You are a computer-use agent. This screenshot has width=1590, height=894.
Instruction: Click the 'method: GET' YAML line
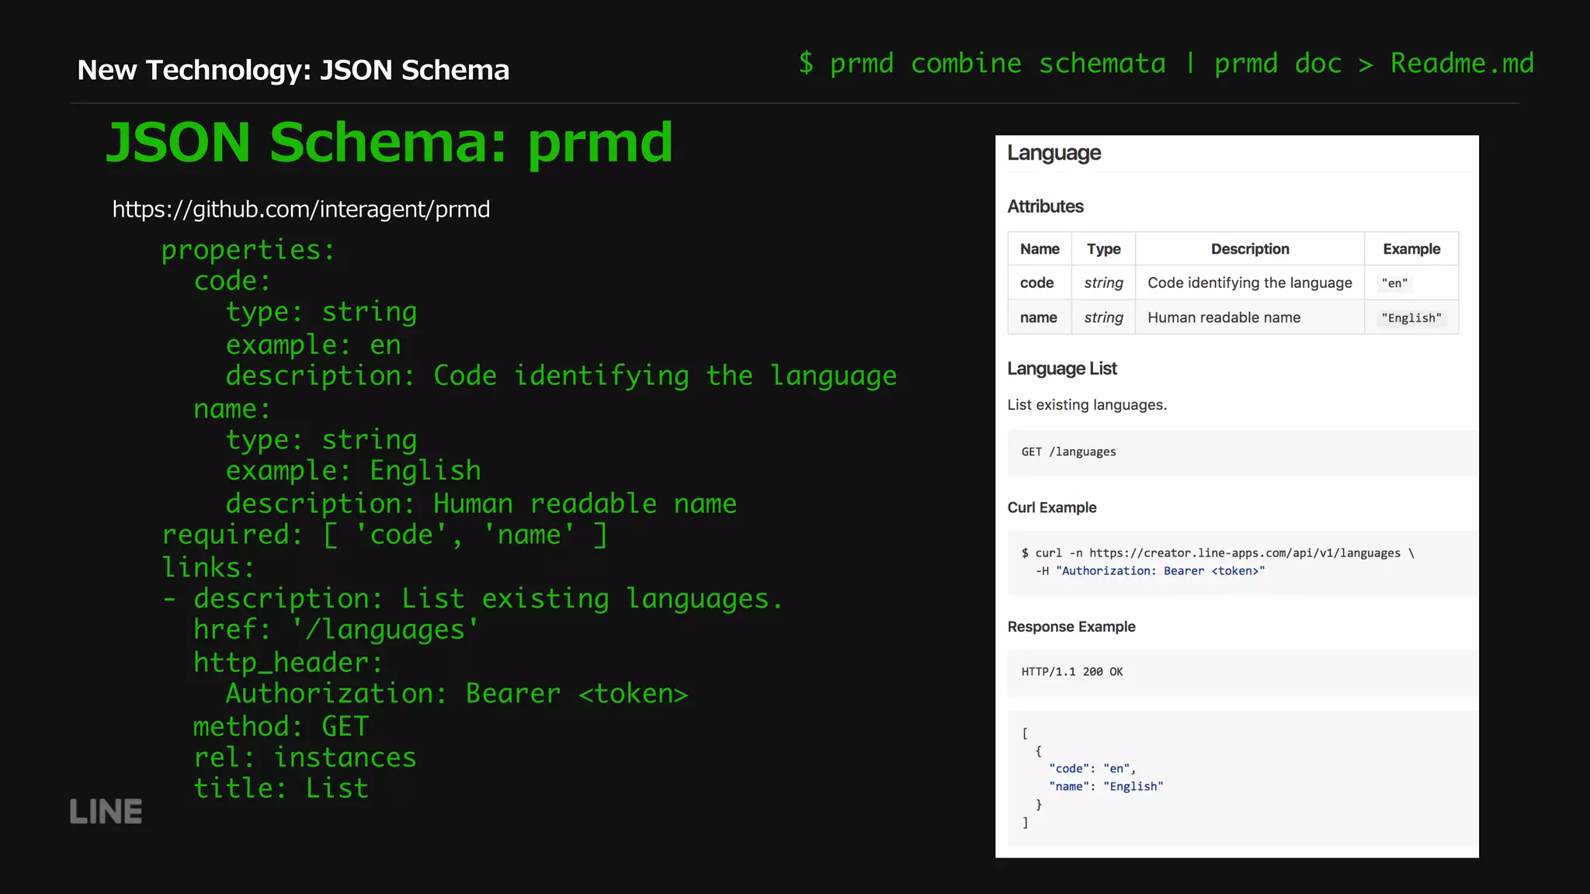tap(281, 726)
